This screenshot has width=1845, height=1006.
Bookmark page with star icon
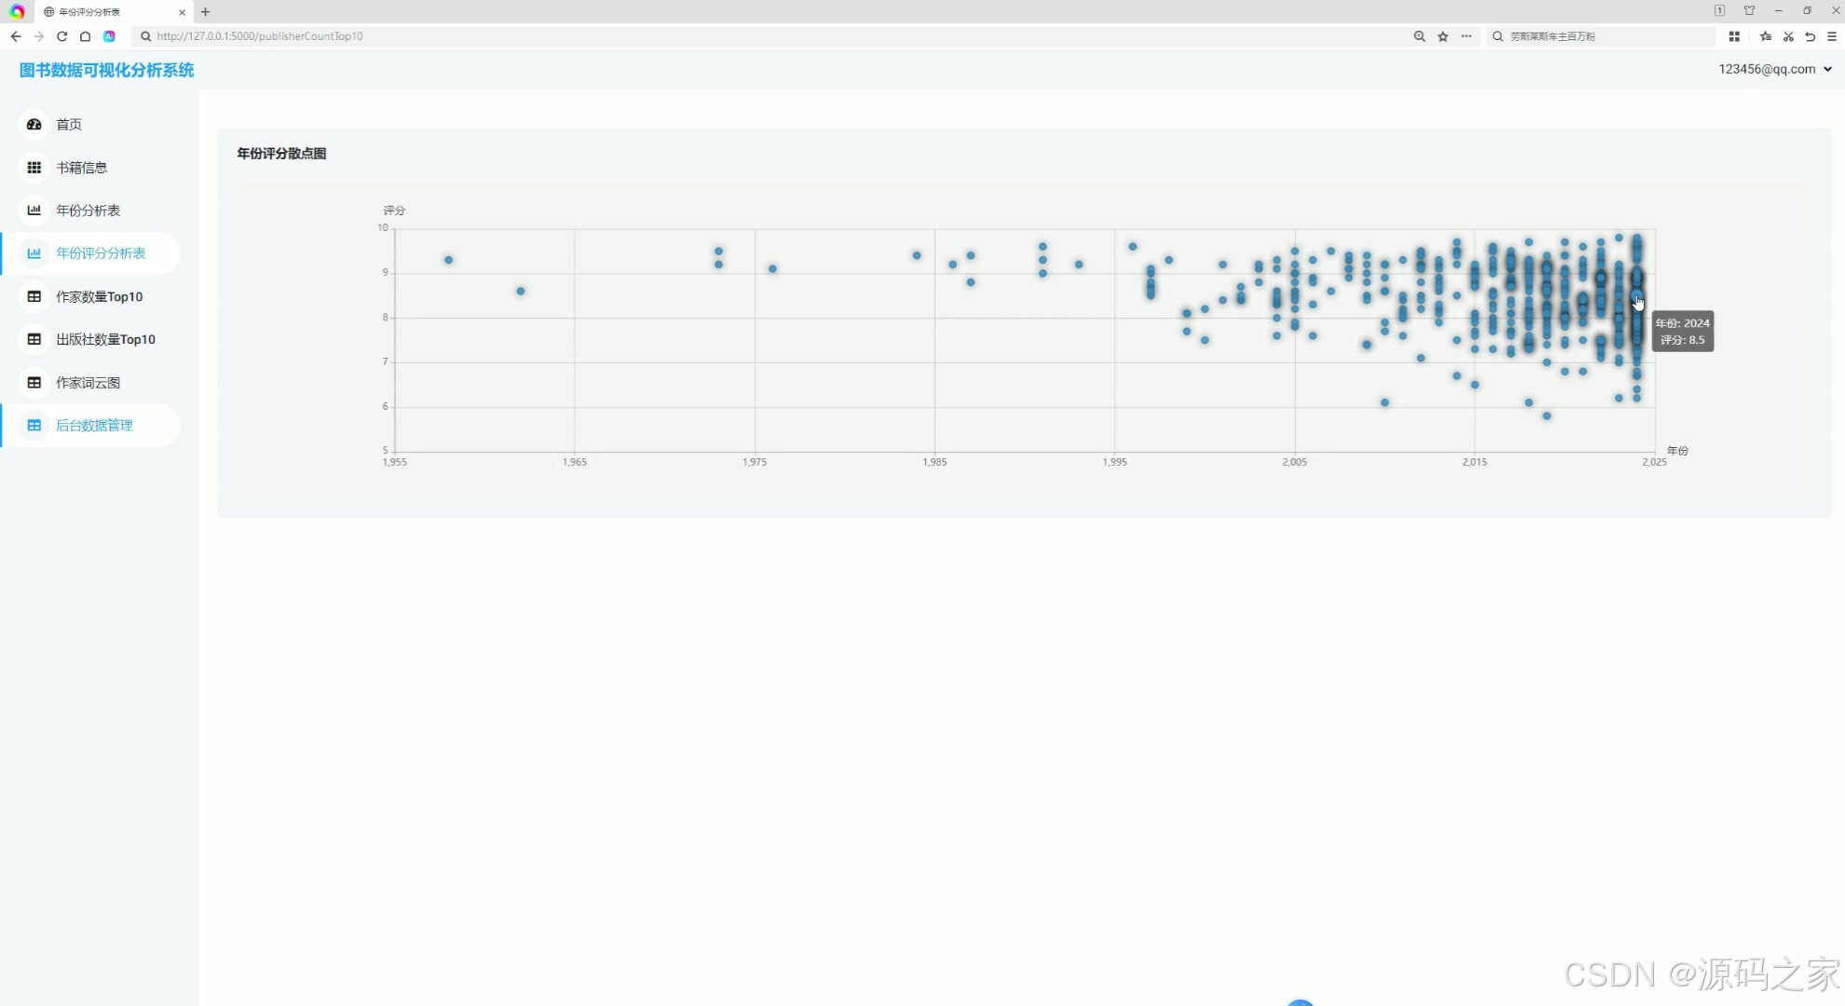pos(1442,36)
